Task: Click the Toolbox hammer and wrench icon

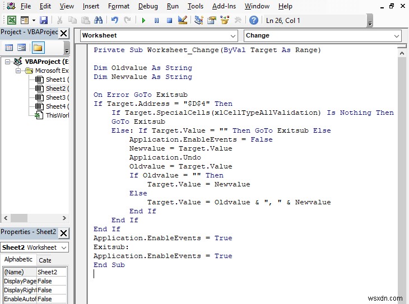Action: pos(238,20)
